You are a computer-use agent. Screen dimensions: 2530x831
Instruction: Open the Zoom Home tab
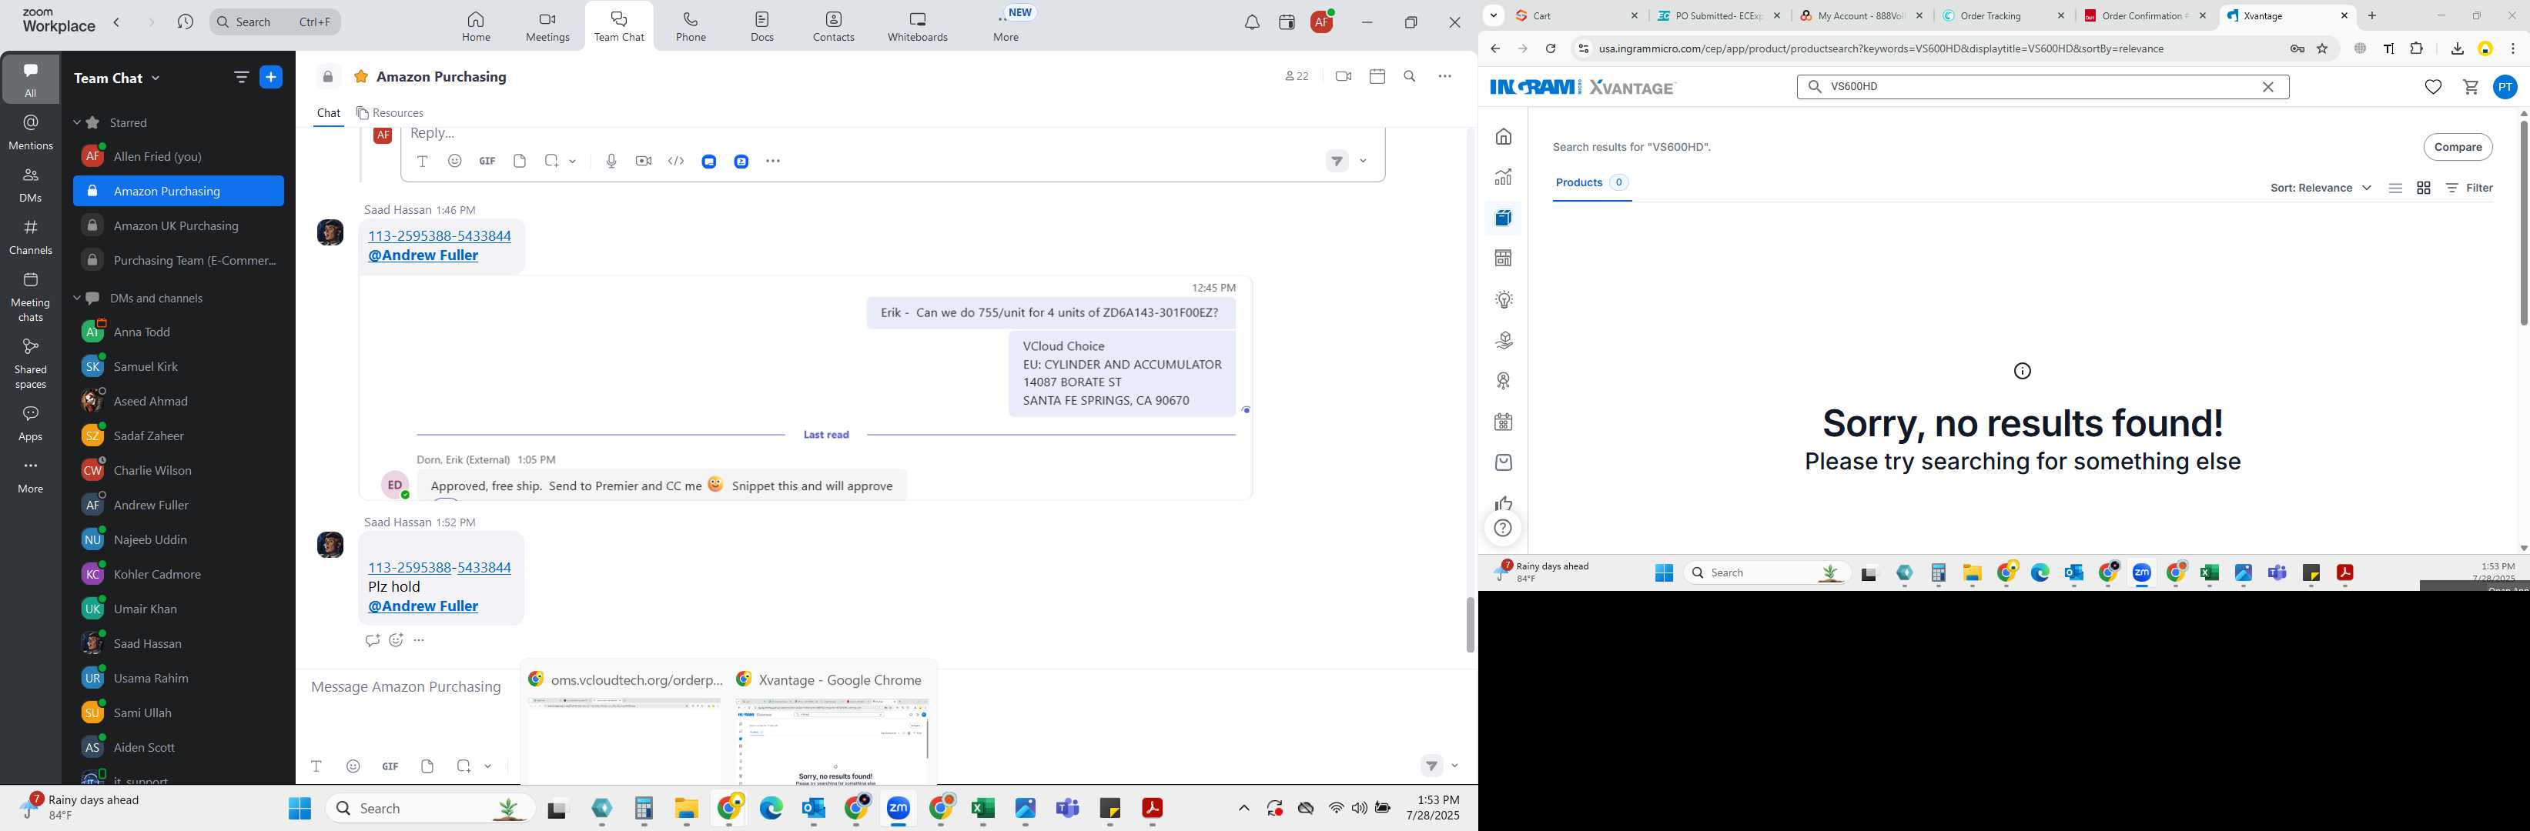tap(475, 26)
